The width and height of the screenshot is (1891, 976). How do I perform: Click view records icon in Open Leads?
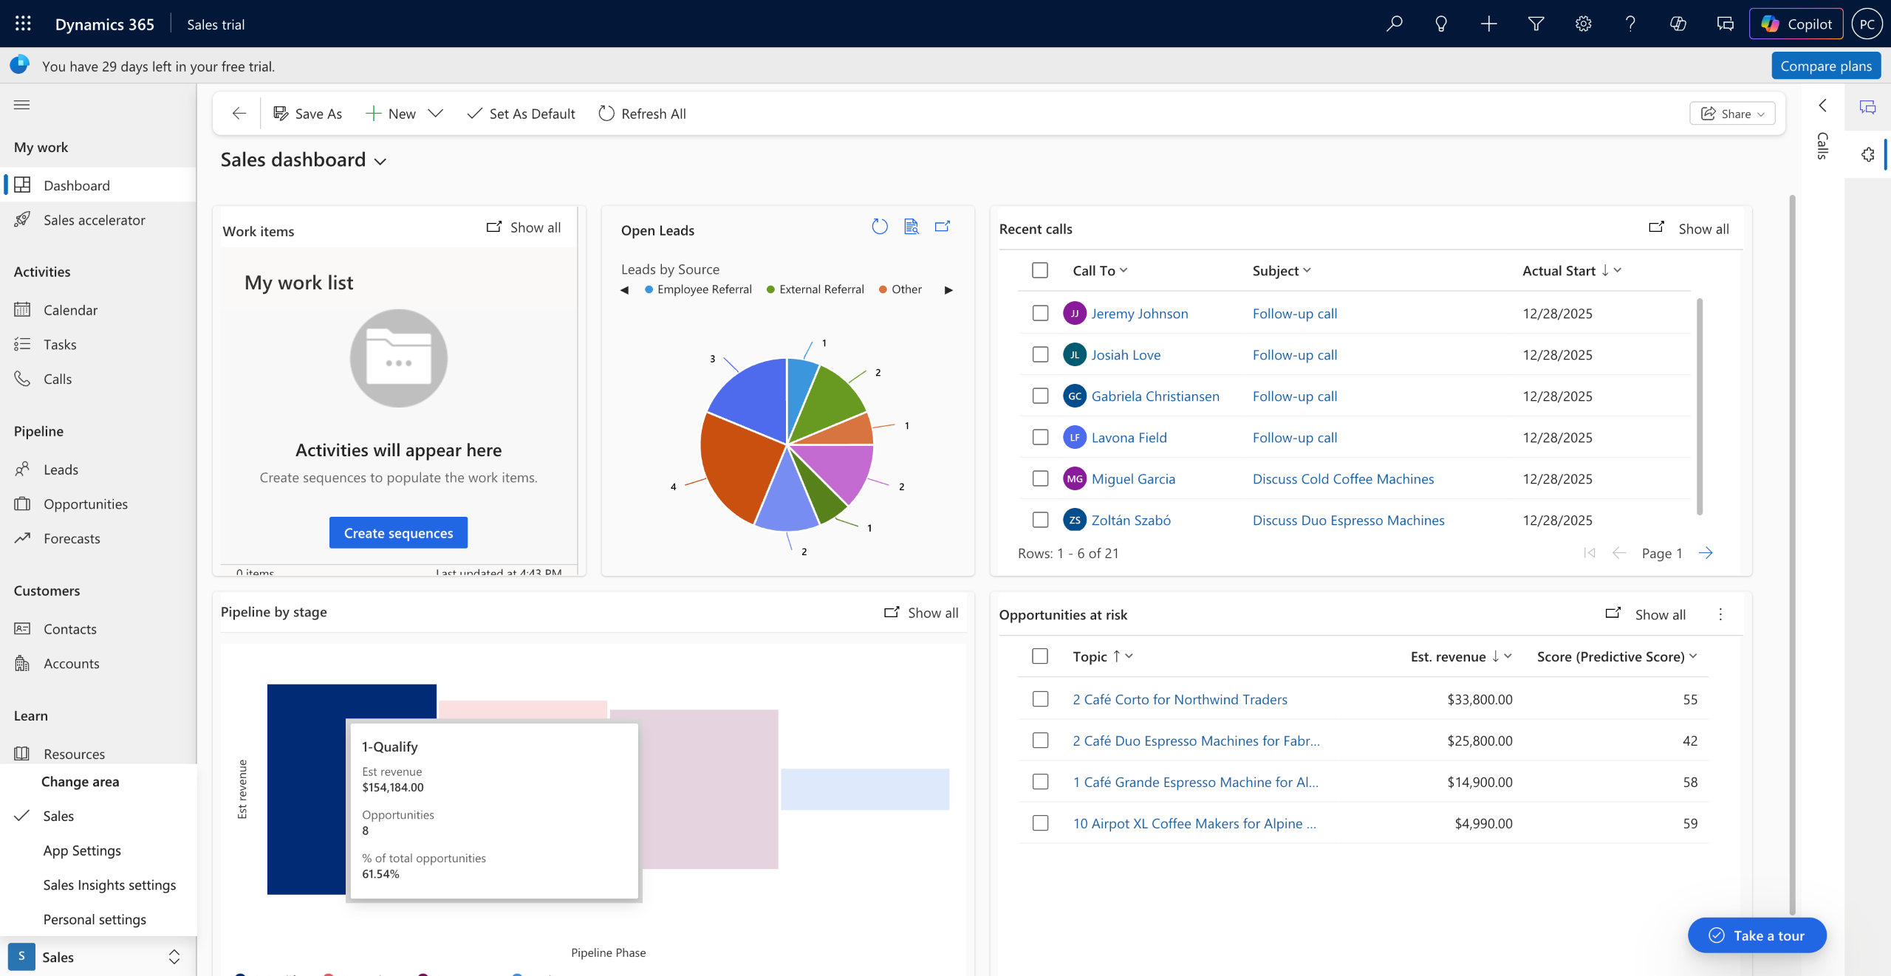[911, 227]
